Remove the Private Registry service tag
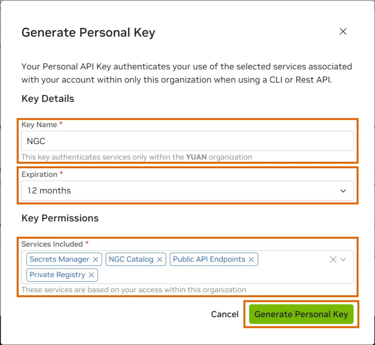The height and width of the screenshot is (345, 375). 91,275
